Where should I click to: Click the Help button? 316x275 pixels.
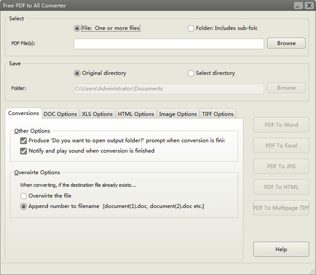pyautogui.click(x=281, y=249)
